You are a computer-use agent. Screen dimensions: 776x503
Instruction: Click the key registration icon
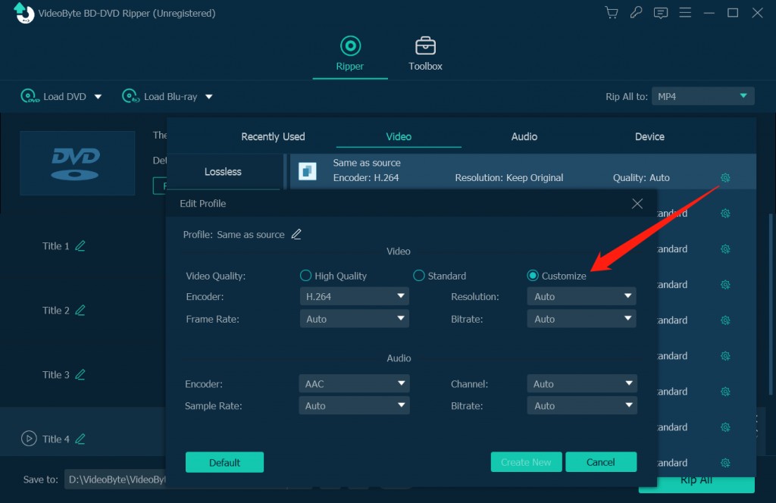click(635, 13)
